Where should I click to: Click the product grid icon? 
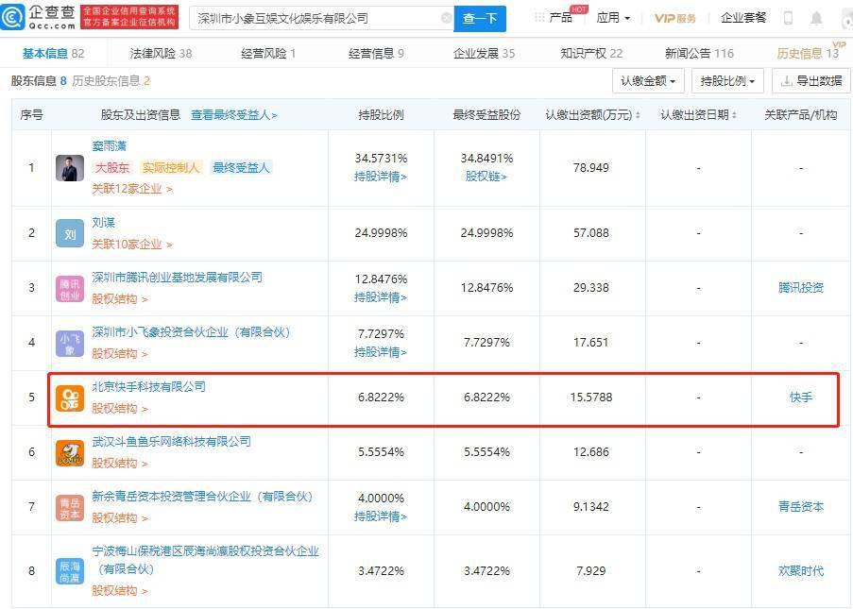539,18
